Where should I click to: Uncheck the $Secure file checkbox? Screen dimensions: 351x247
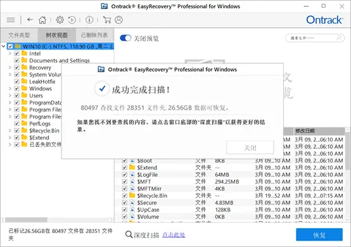point(125,203)
